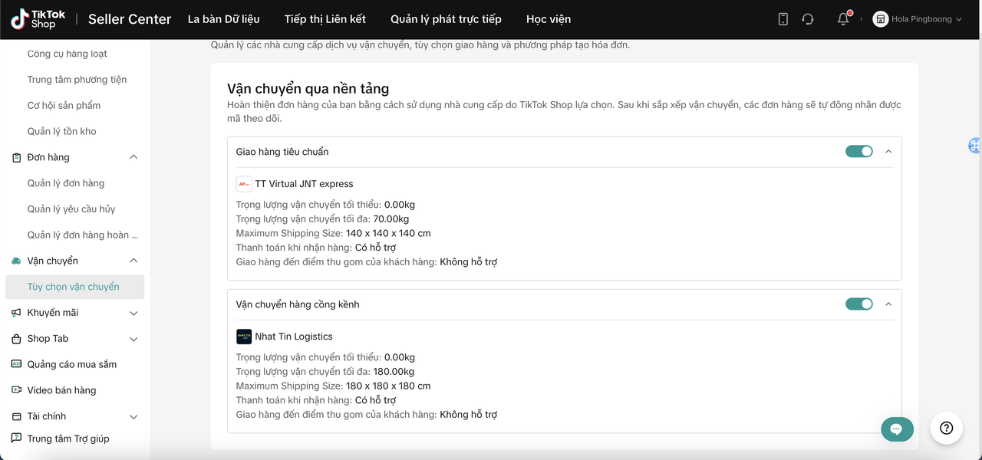Open Trung tâm Trợ giúp
Screen dimensions: 982x460
[x=68, y=439]
